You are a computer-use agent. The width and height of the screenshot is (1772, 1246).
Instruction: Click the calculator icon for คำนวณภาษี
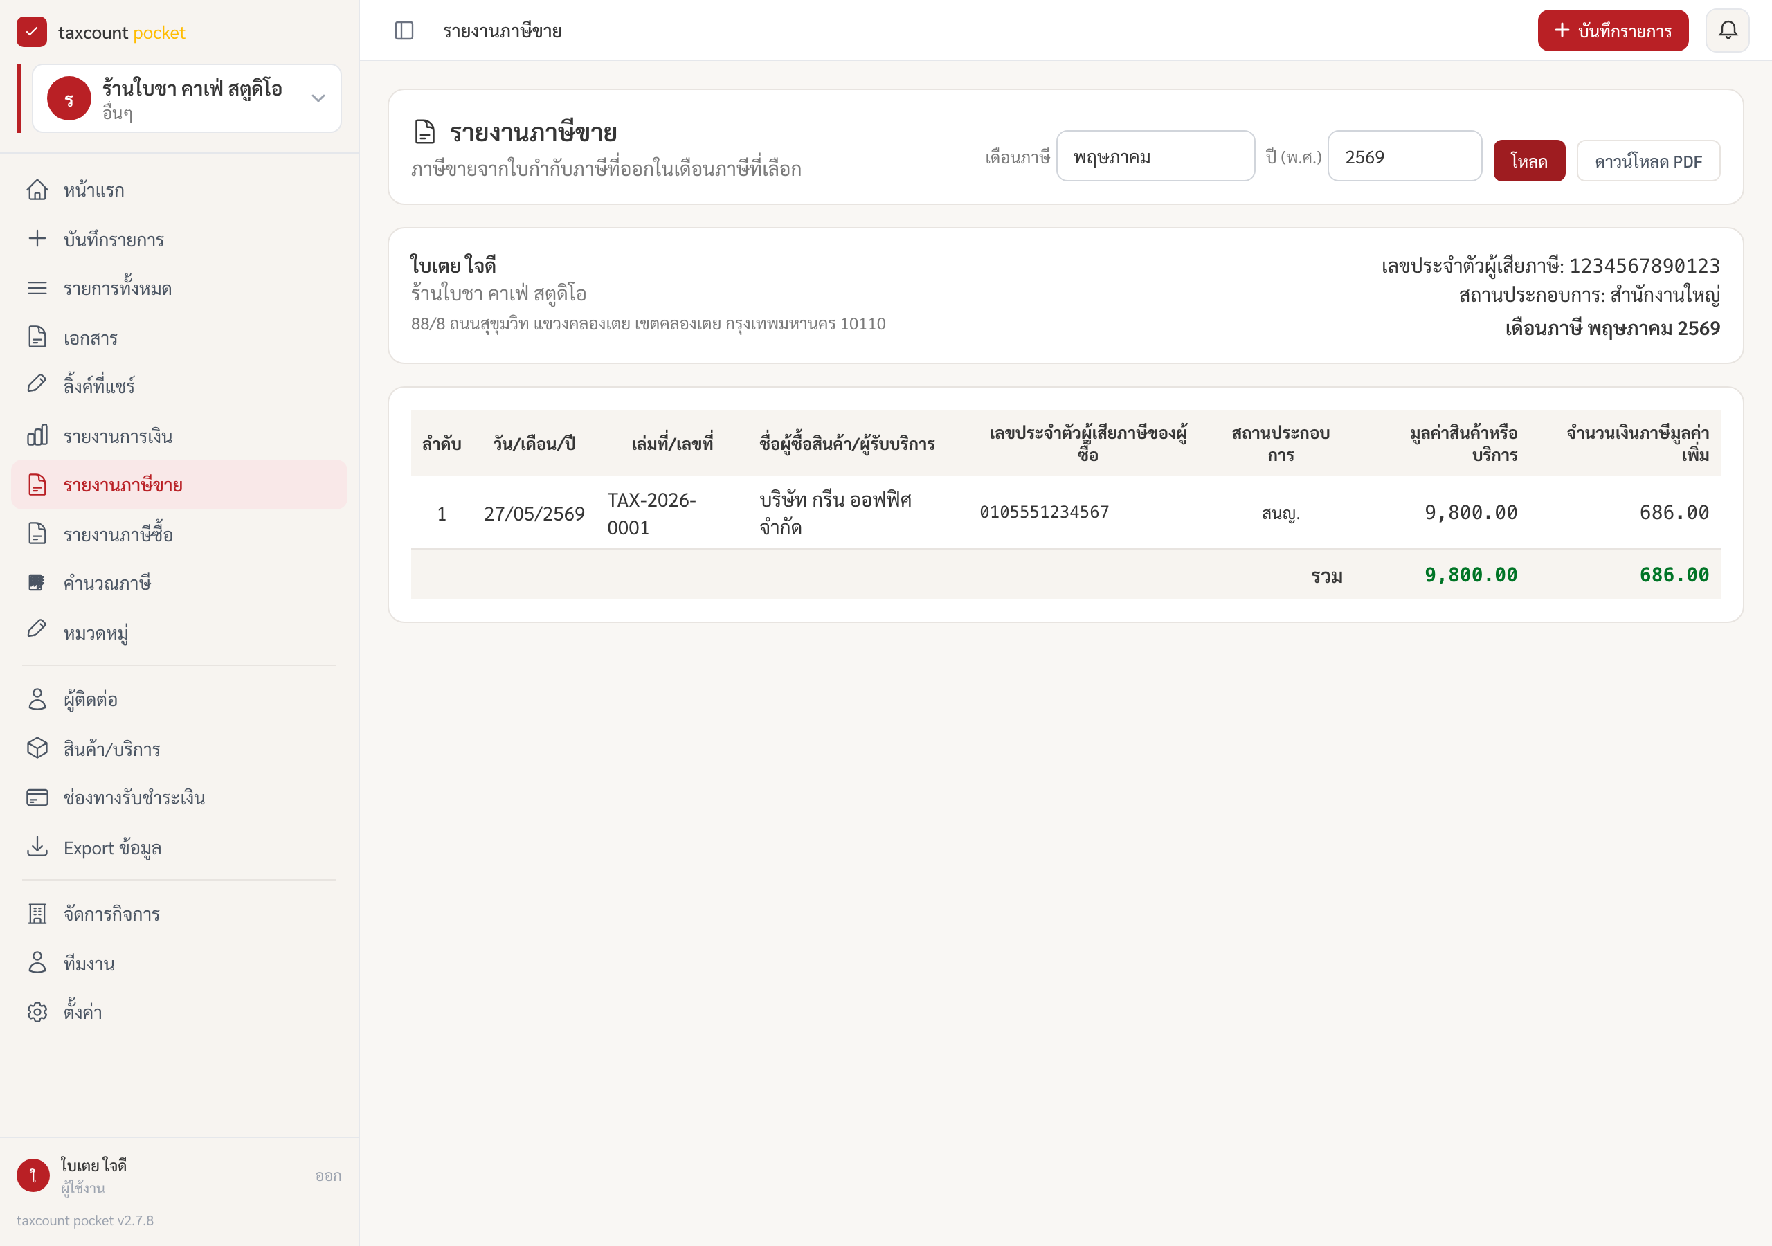pyautogui.click(x=37, y=583)
